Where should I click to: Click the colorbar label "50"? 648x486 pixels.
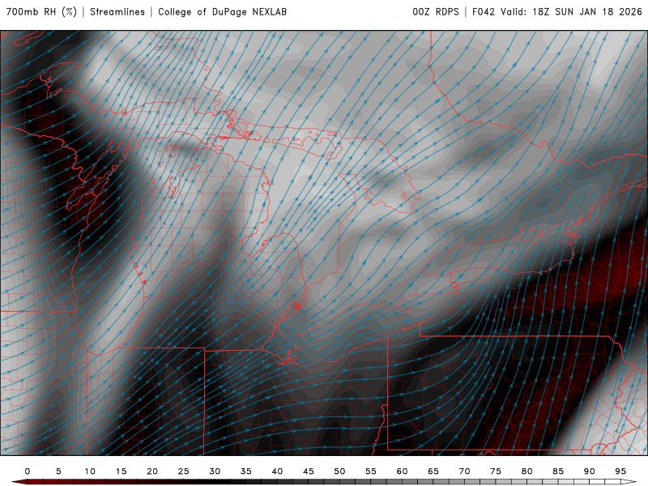click(x=339, y=471)
